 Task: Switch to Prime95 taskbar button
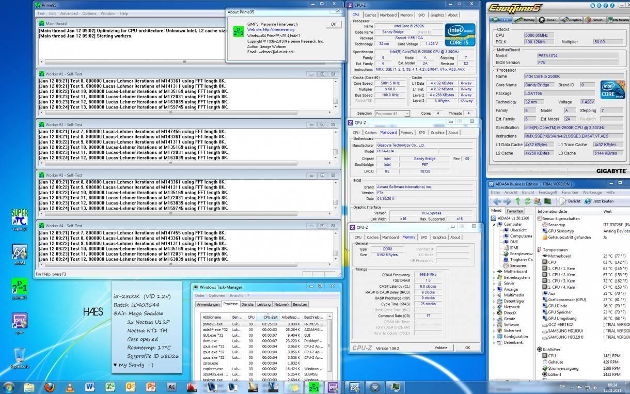tap(313, 386)
